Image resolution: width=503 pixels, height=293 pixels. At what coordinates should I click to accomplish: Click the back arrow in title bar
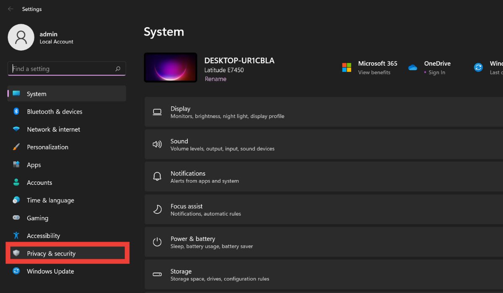10,9
